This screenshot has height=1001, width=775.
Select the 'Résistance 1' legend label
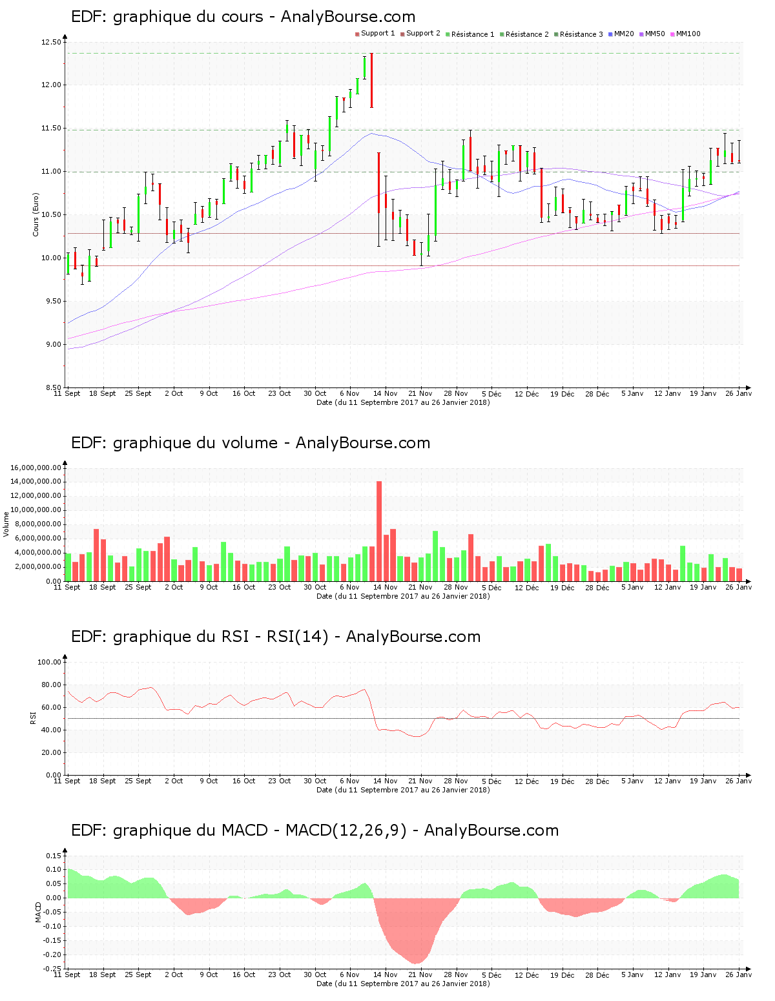473,34
